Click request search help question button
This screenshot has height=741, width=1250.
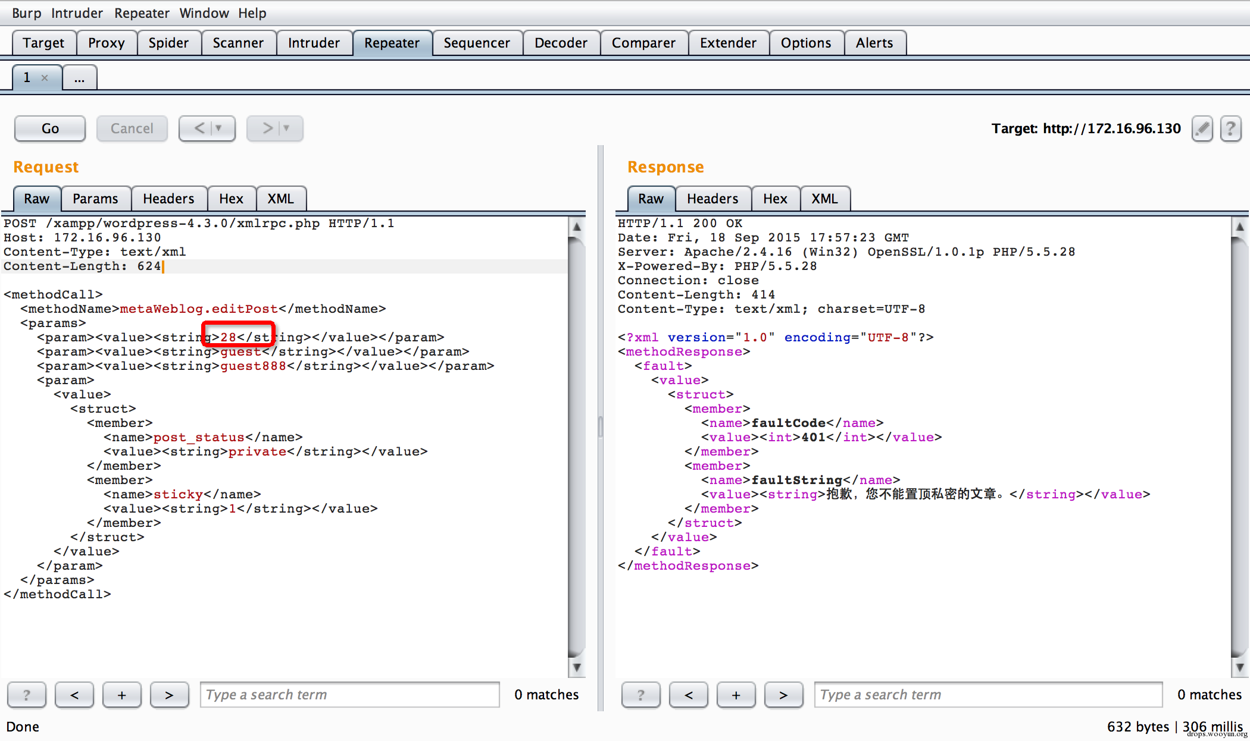pos(26,695)
